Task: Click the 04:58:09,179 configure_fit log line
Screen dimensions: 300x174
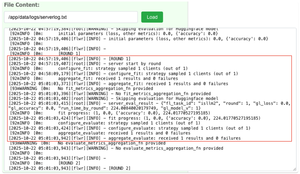Action: (123, 74)
